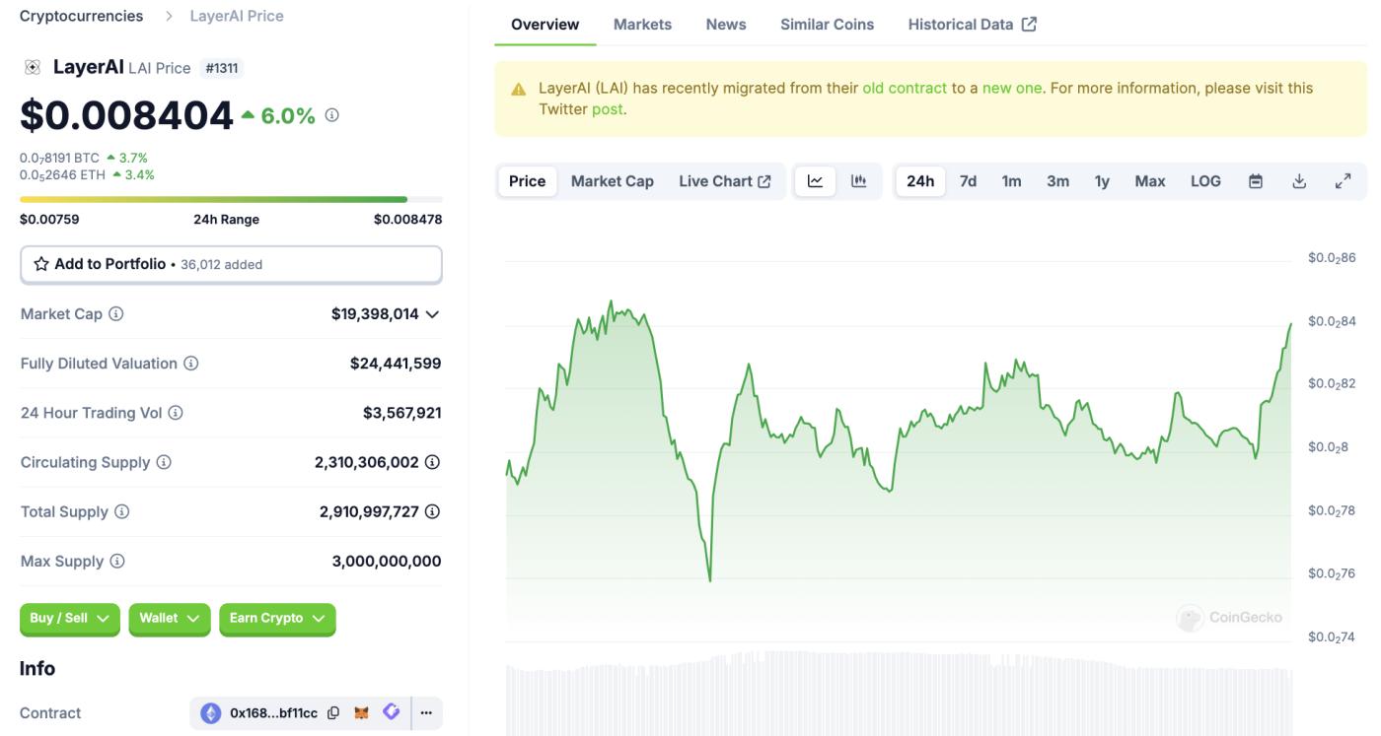This screenshot has width=1381, height=736.
Task: Enable LOG scale on the chart
Action: tap(1204, 180)
